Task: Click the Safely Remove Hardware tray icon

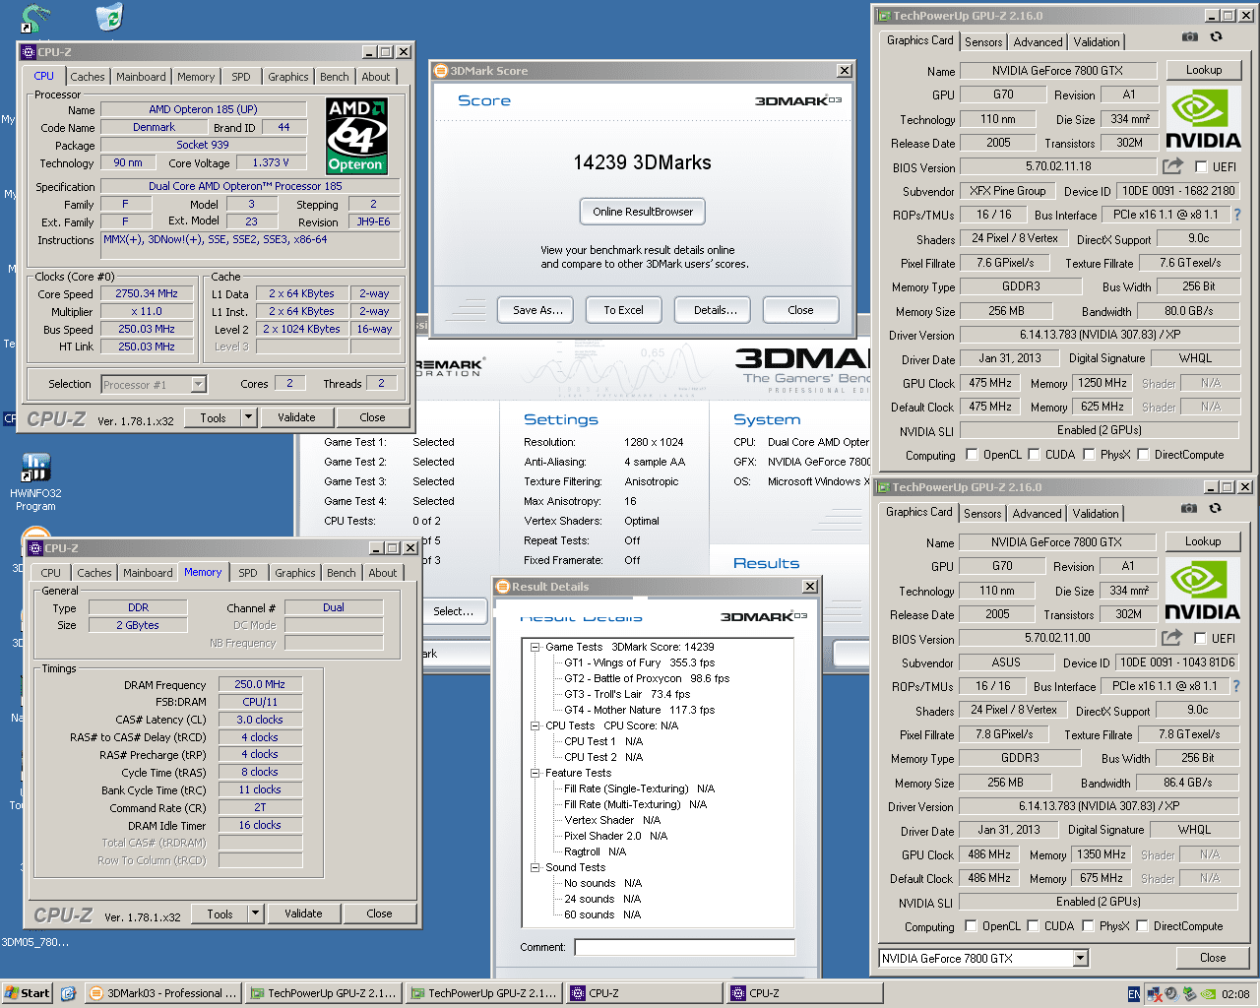Action: (1189, 994)
